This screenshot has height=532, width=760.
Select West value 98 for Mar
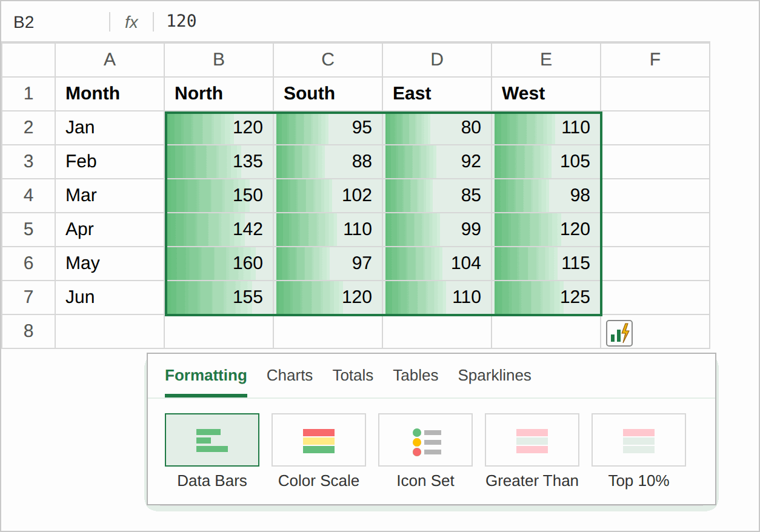click(546, 195)
